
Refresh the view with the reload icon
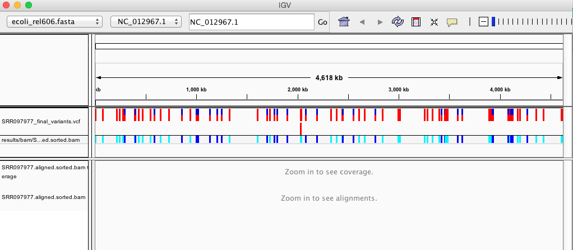(x=398, y=22)
